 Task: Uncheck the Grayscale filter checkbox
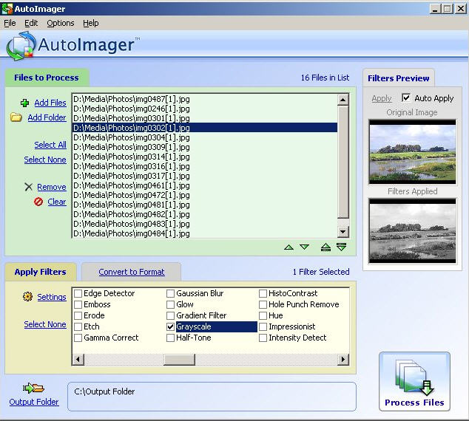171,326
